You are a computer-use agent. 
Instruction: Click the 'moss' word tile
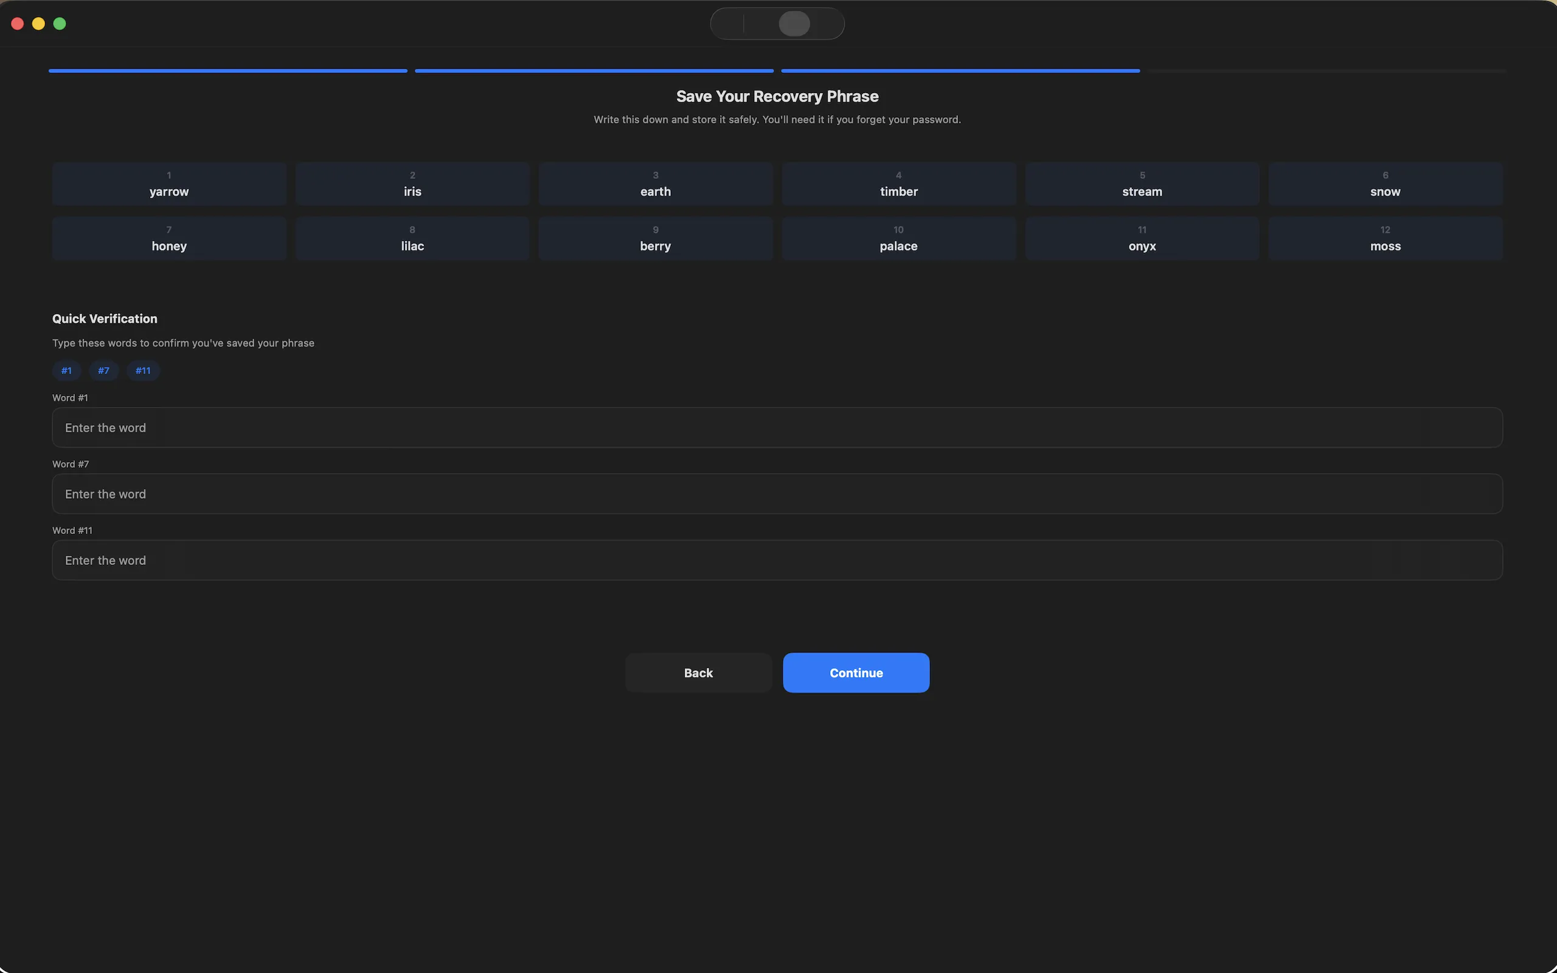(x=1385, y=239)
